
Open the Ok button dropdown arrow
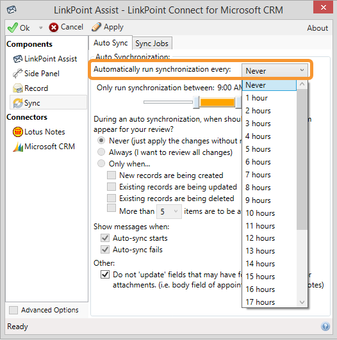pyautogui.click(x=40, y=28)
